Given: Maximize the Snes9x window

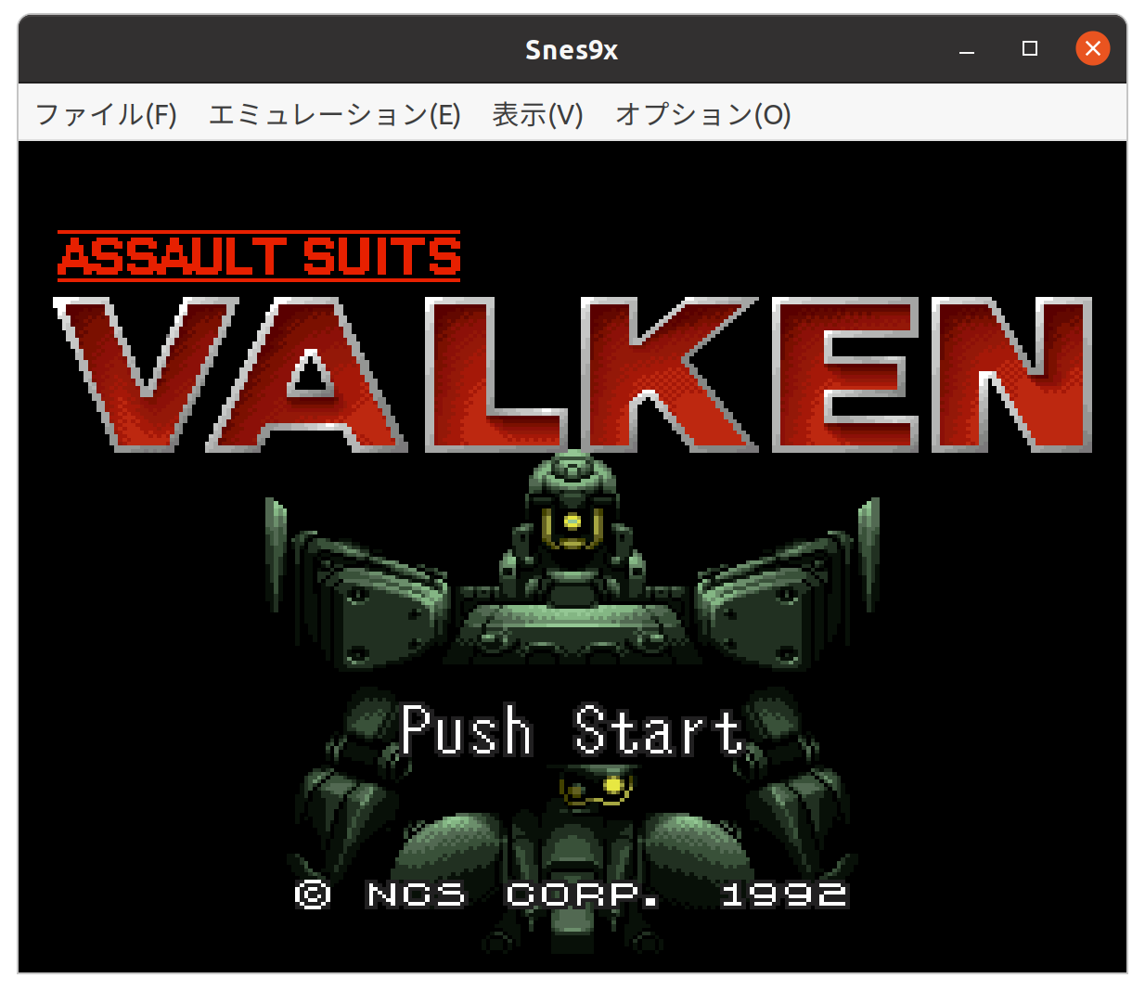Looking at the screenshot, I should [1030, 49].
